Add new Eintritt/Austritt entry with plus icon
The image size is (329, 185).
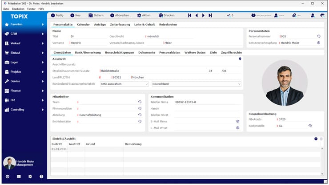316,139
